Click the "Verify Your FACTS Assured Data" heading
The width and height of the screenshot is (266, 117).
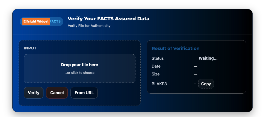point(108,19)
